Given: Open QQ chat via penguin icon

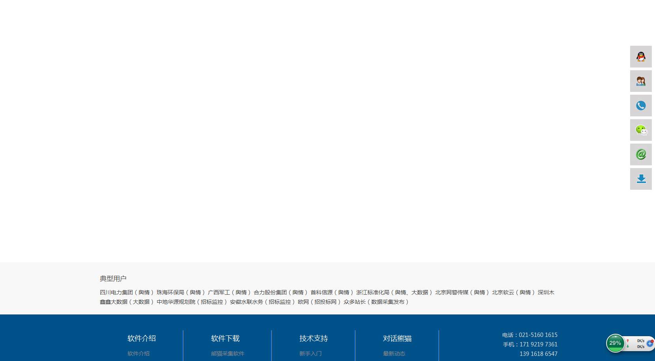Looking at the screenshot, I should point(641,56).
